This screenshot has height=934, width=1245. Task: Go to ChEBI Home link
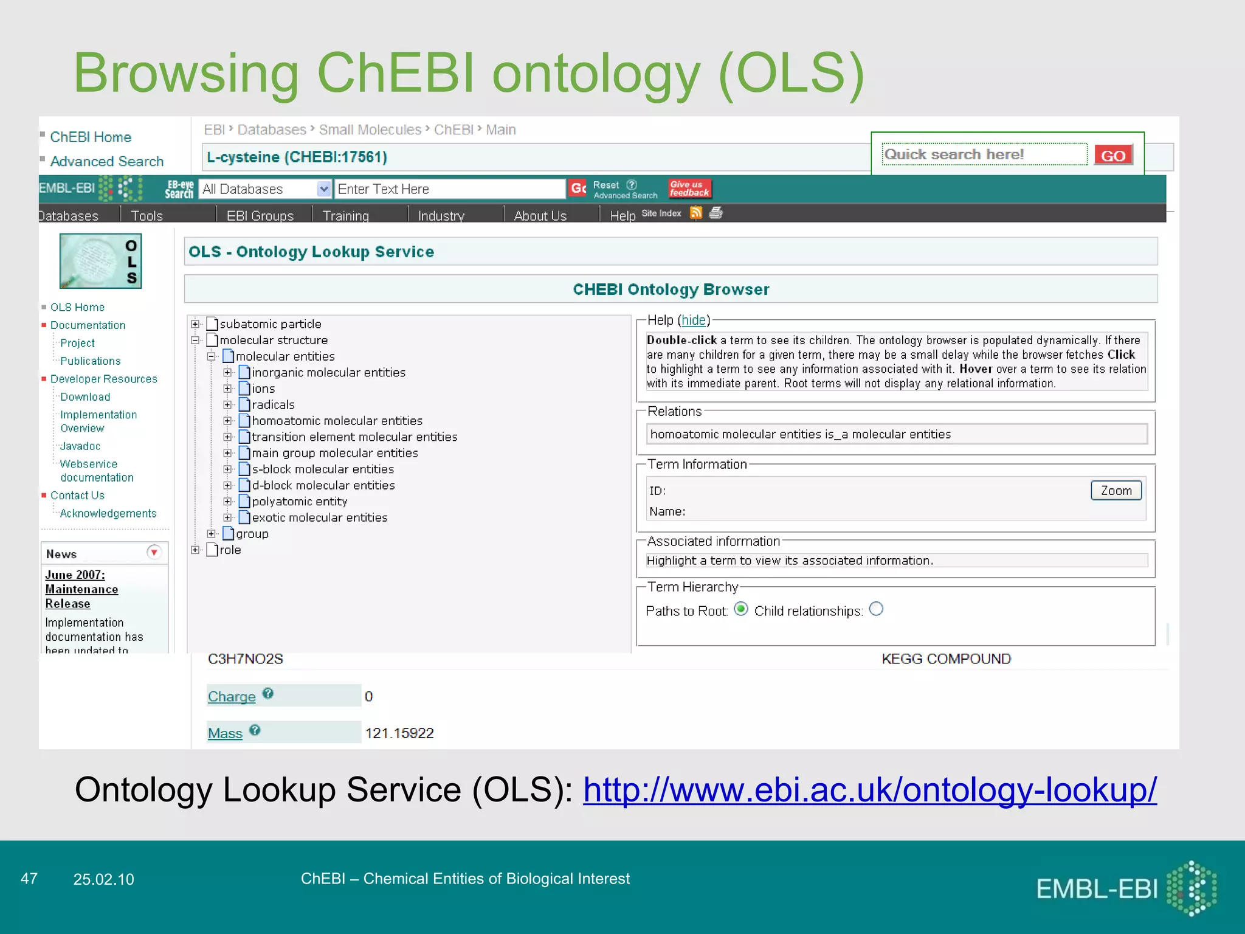pyautogui.click(x=91, y=137)
